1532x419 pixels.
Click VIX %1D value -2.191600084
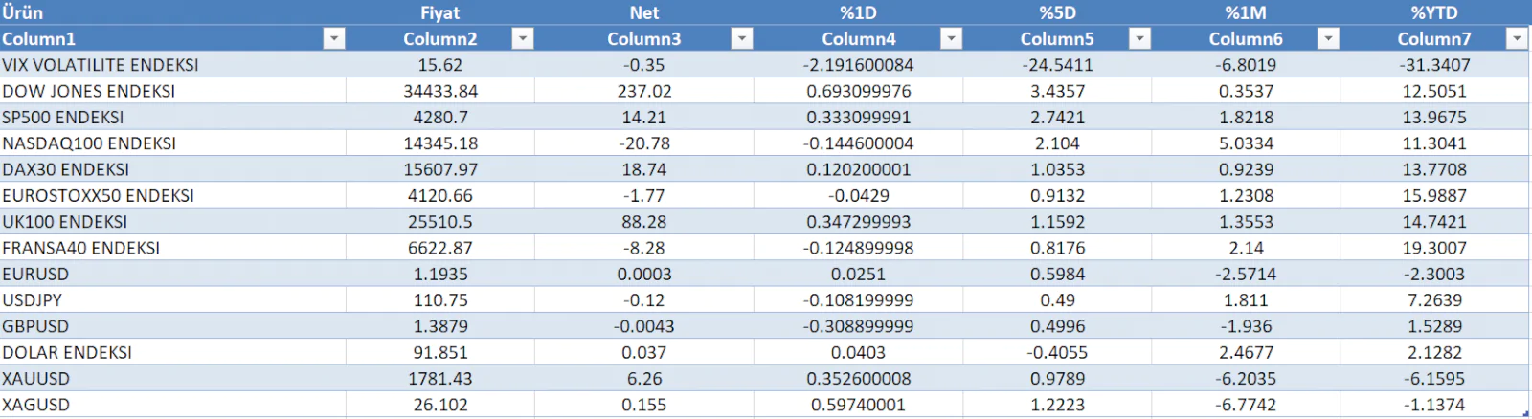tap(859, 65)
